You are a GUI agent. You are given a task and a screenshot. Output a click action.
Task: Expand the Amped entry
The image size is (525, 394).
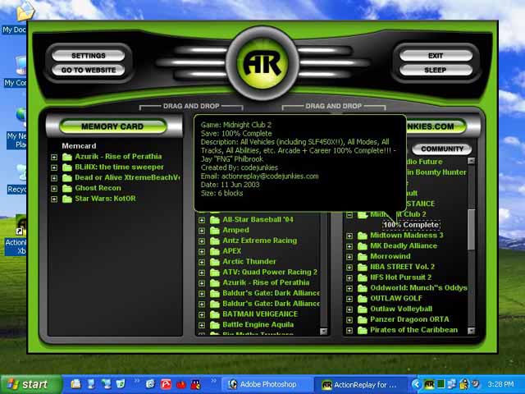tap(202, 231)
